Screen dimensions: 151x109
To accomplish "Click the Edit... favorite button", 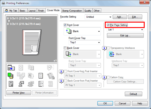I will pos(135,17).
